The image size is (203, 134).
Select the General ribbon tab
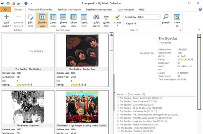click(x=19, y=9)
